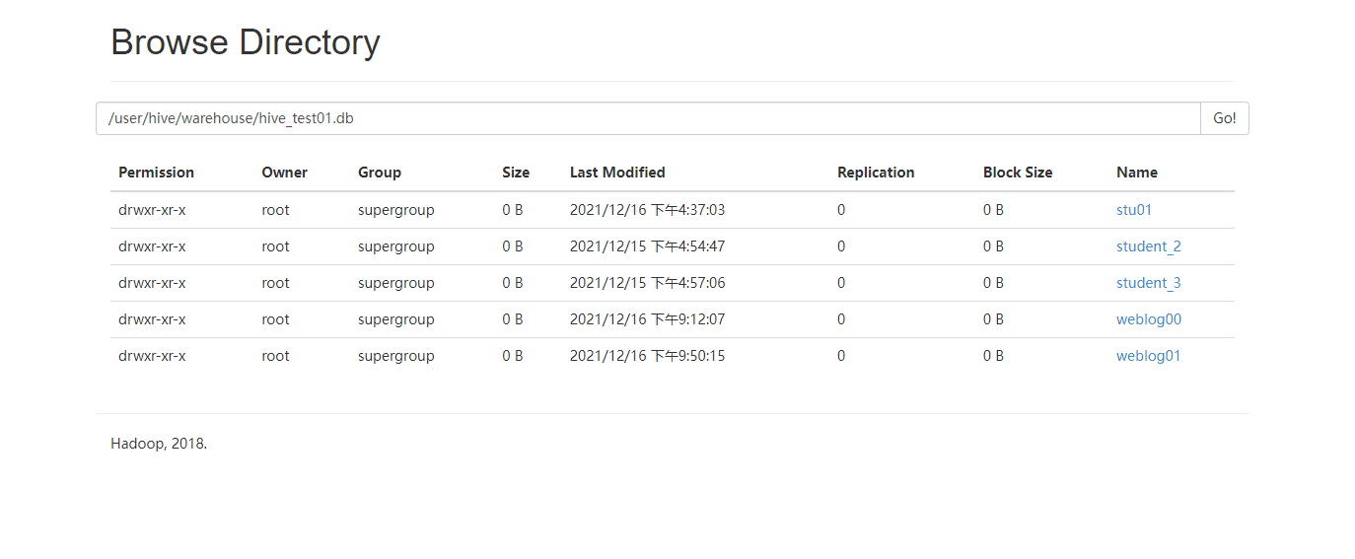Open the weblog01 directory link
Image resolution: width=1355 pixels, height=559 pixels.
tap(1148, 356)
